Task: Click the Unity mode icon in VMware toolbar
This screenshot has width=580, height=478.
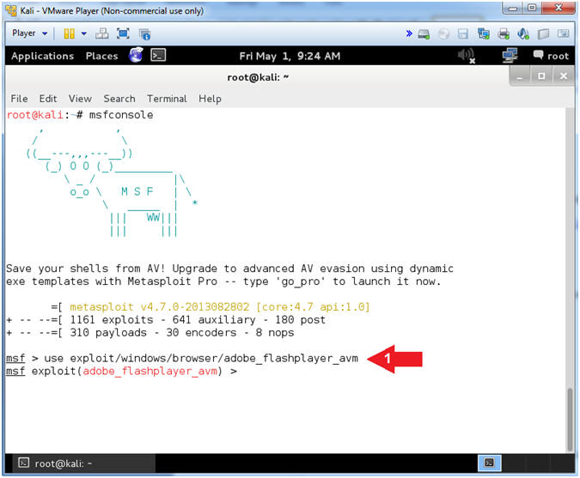Action: point(144,34)
